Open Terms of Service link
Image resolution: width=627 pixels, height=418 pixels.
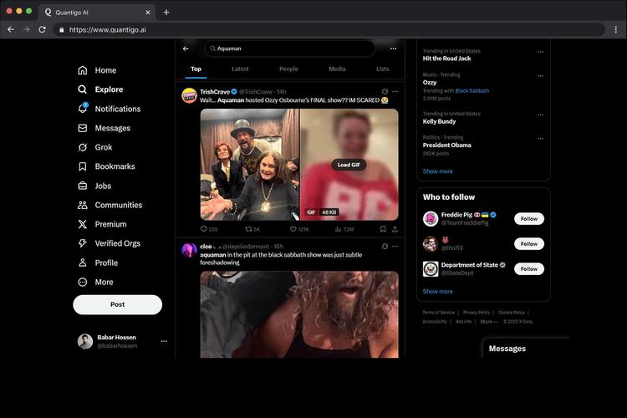point(439,313)
